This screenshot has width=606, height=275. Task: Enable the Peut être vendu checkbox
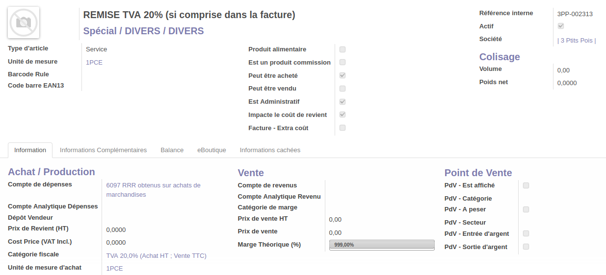[x=343, y=89]
